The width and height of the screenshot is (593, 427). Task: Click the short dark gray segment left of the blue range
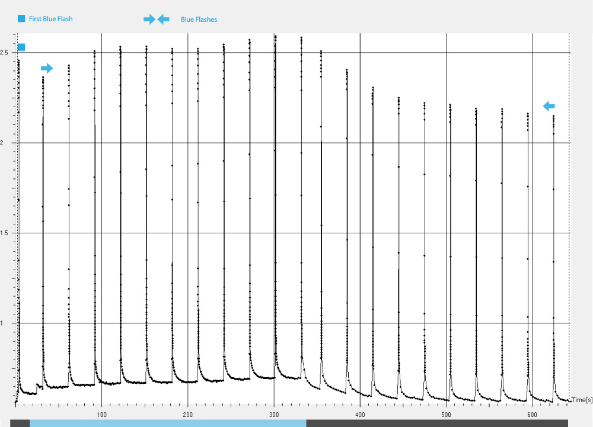coord(20,423)
